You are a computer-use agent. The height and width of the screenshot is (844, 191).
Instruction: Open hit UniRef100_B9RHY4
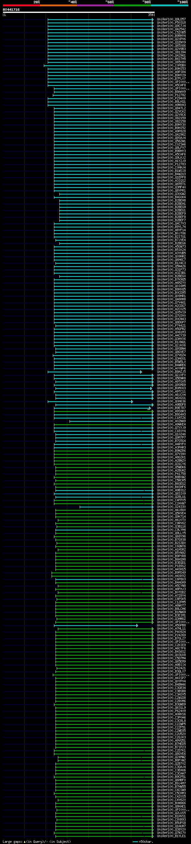171,36
